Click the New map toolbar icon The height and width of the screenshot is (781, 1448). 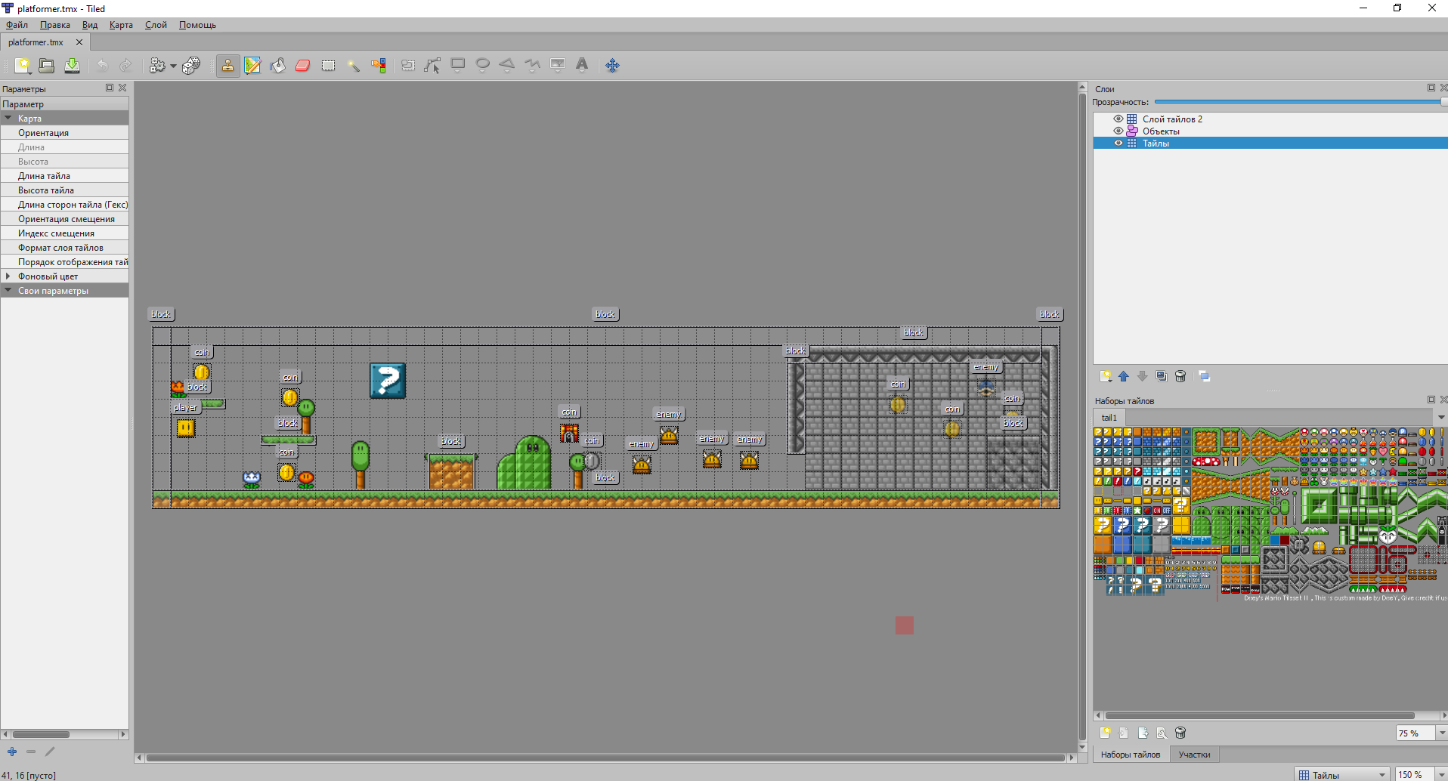click(23, 66)
